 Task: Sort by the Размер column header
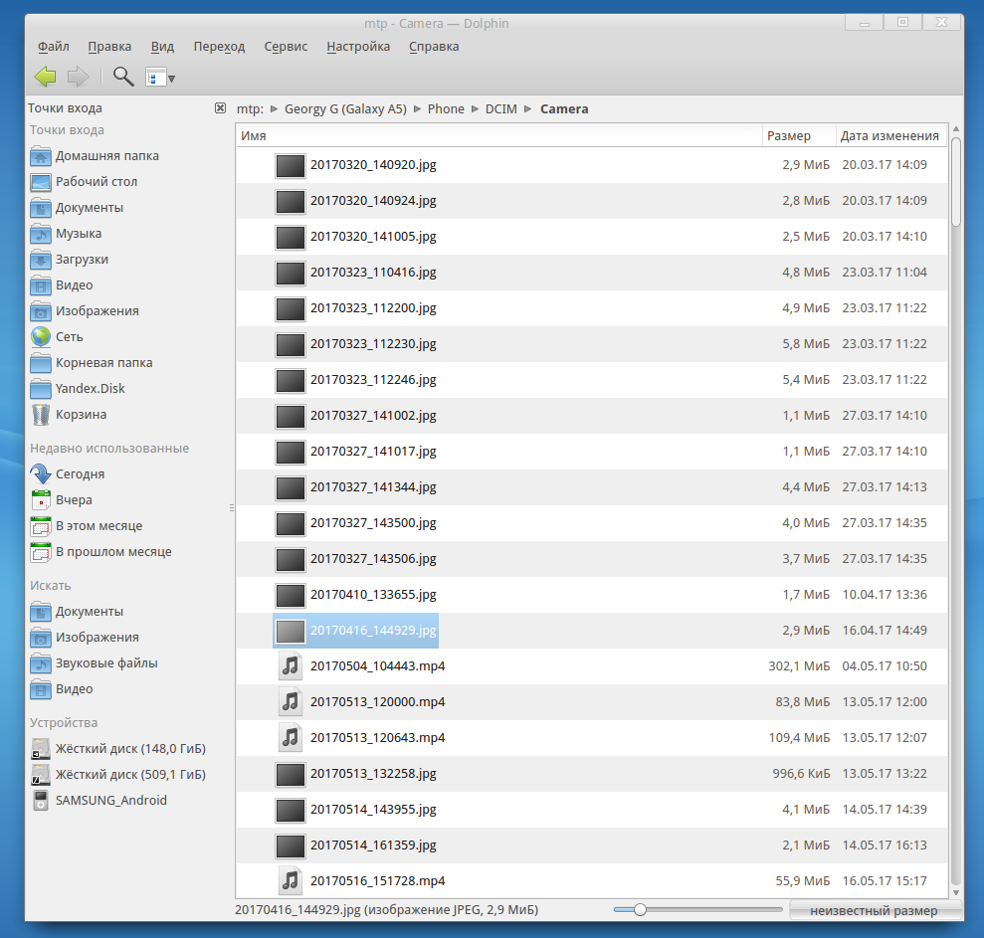tap(799, 135)
